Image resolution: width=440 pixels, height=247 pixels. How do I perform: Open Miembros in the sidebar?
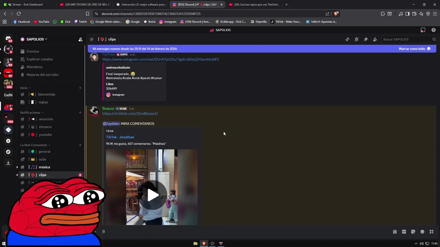click(x=51, y=67)
